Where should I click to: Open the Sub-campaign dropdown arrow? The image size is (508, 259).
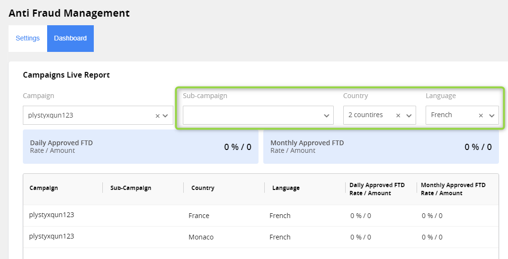click(327, 116)
